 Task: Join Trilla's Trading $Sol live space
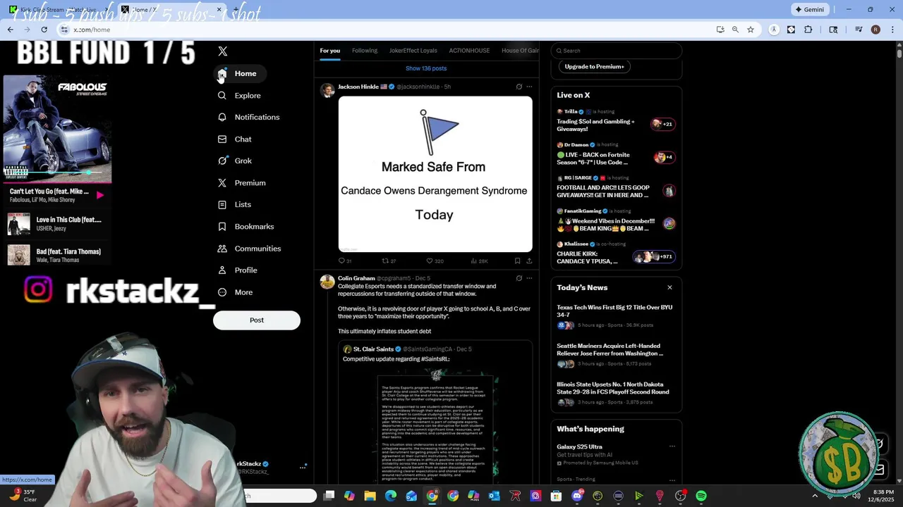click(x=616, y=121)
